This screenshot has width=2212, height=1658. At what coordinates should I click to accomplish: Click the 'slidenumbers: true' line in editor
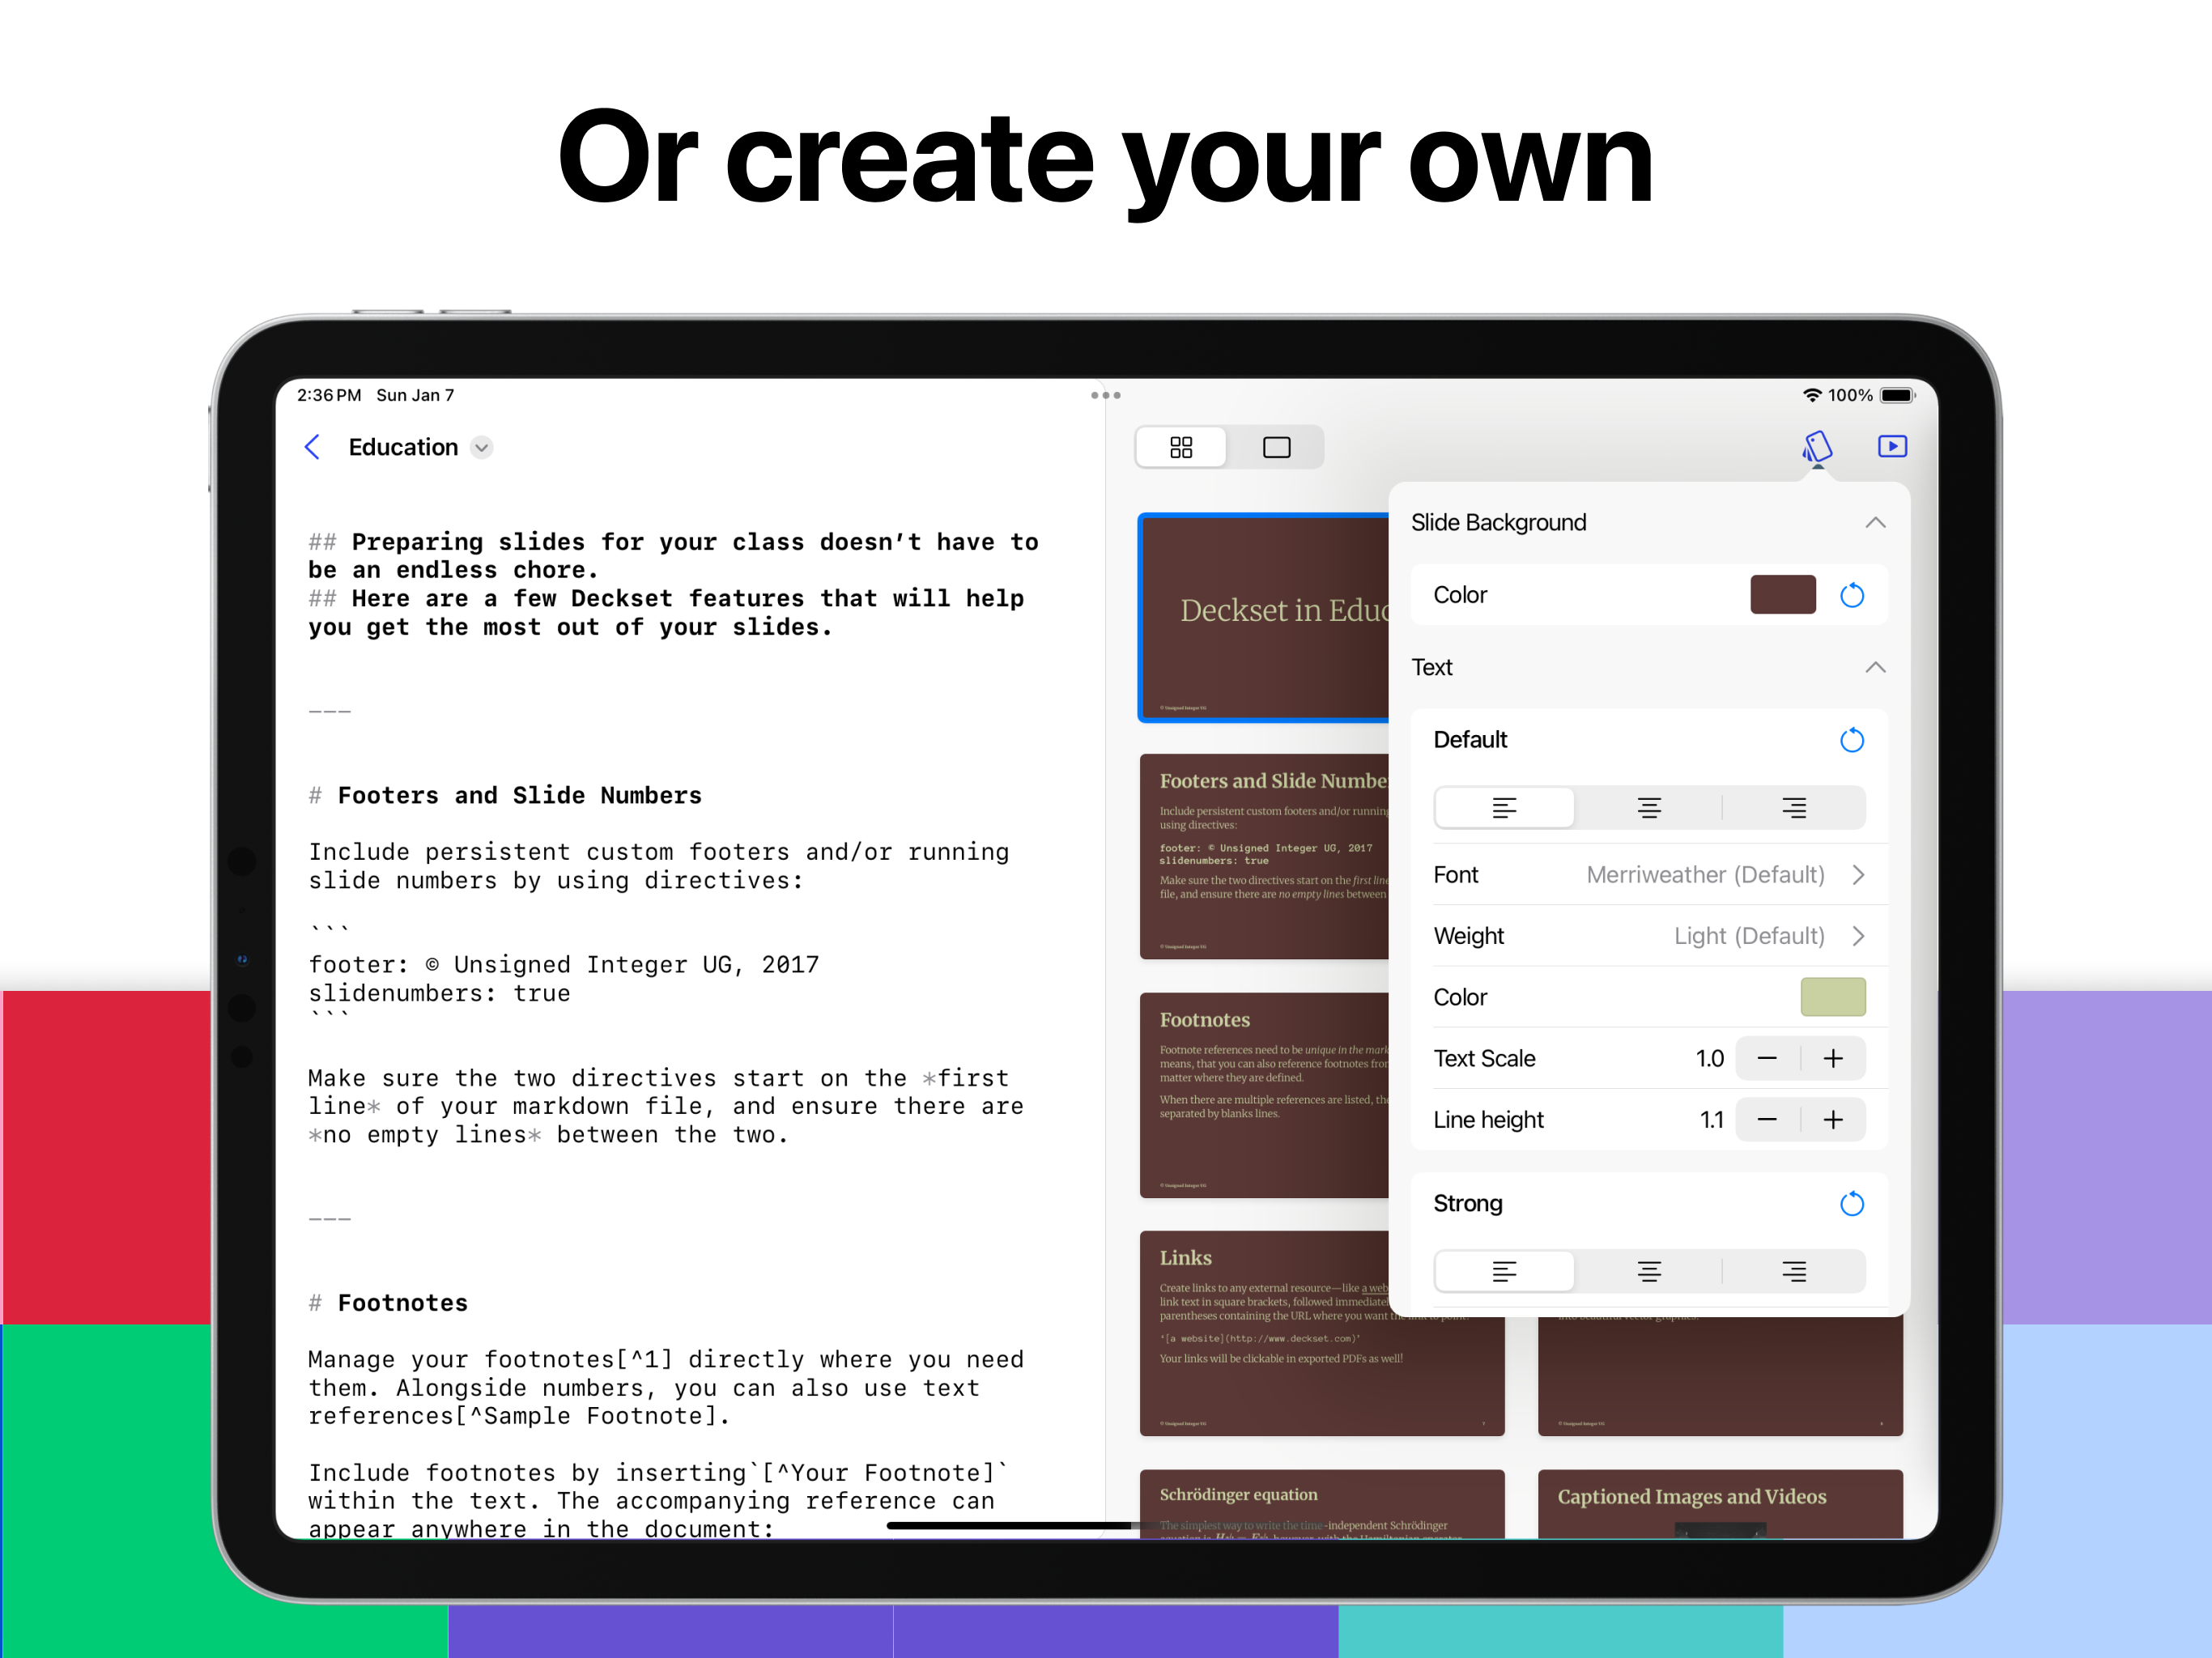coord(439,993)
